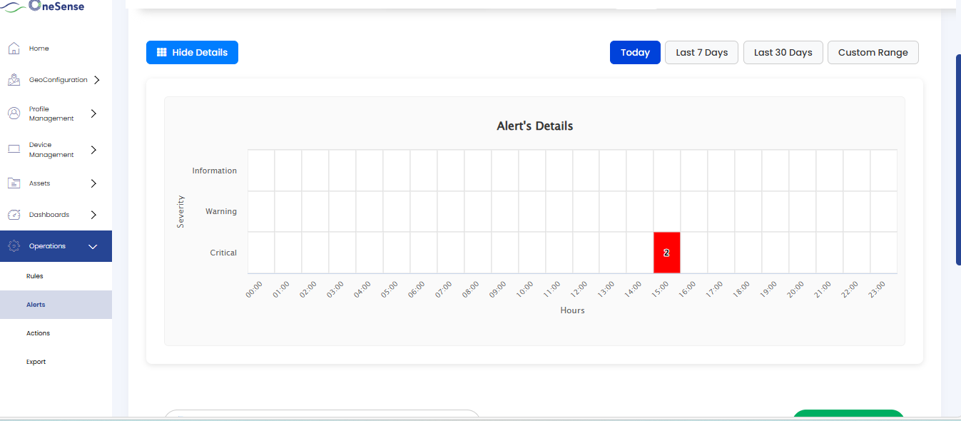Expand the Profile Management chevron
Viewport: 961px width, 421px height.
[x=93, y=113]
